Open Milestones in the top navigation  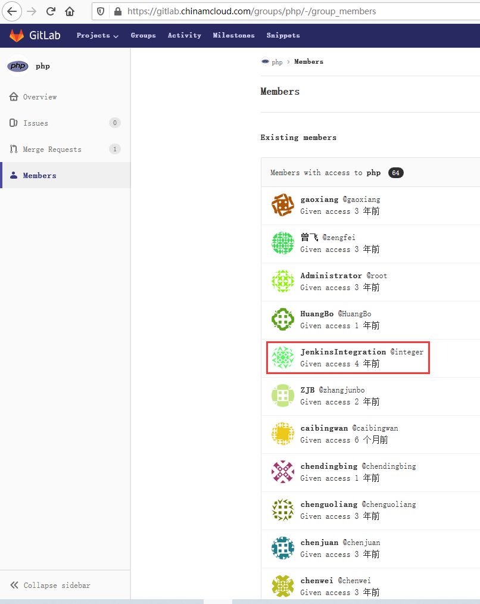click(x=234, y=35)
